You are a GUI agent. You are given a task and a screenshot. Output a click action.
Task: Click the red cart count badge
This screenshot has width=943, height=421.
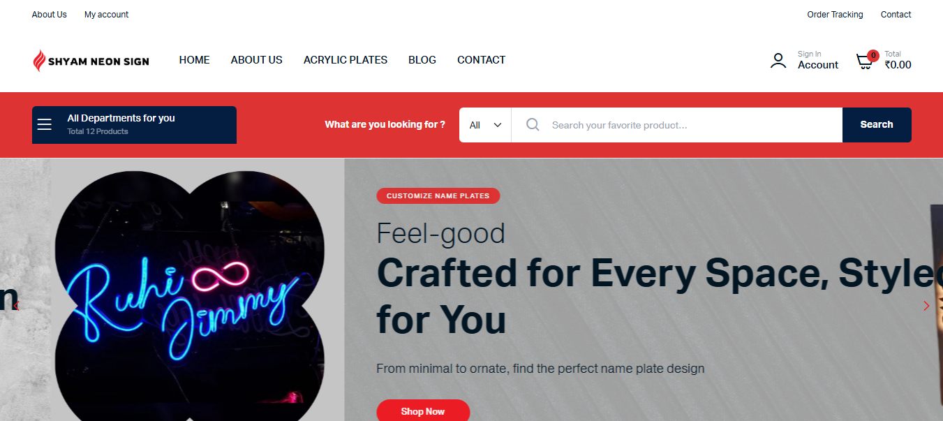coord(873,56)
